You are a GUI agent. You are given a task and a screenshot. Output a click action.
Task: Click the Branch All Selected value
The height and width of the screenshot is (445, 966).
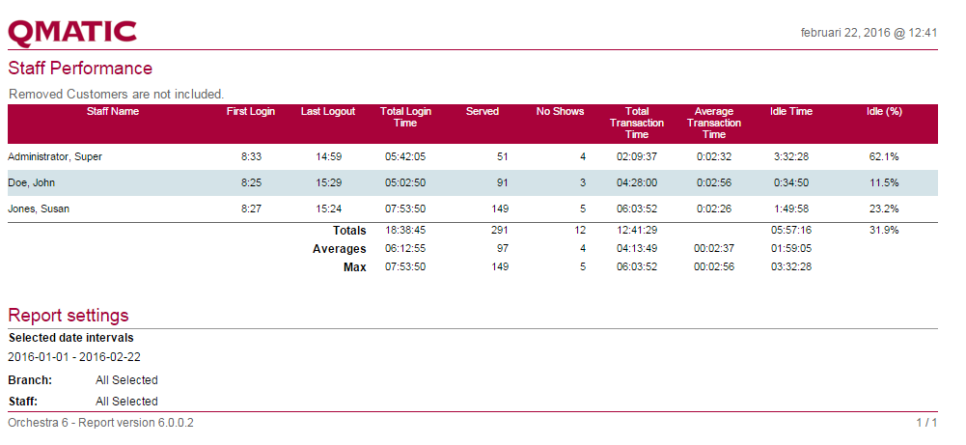(x=126, y=380)
